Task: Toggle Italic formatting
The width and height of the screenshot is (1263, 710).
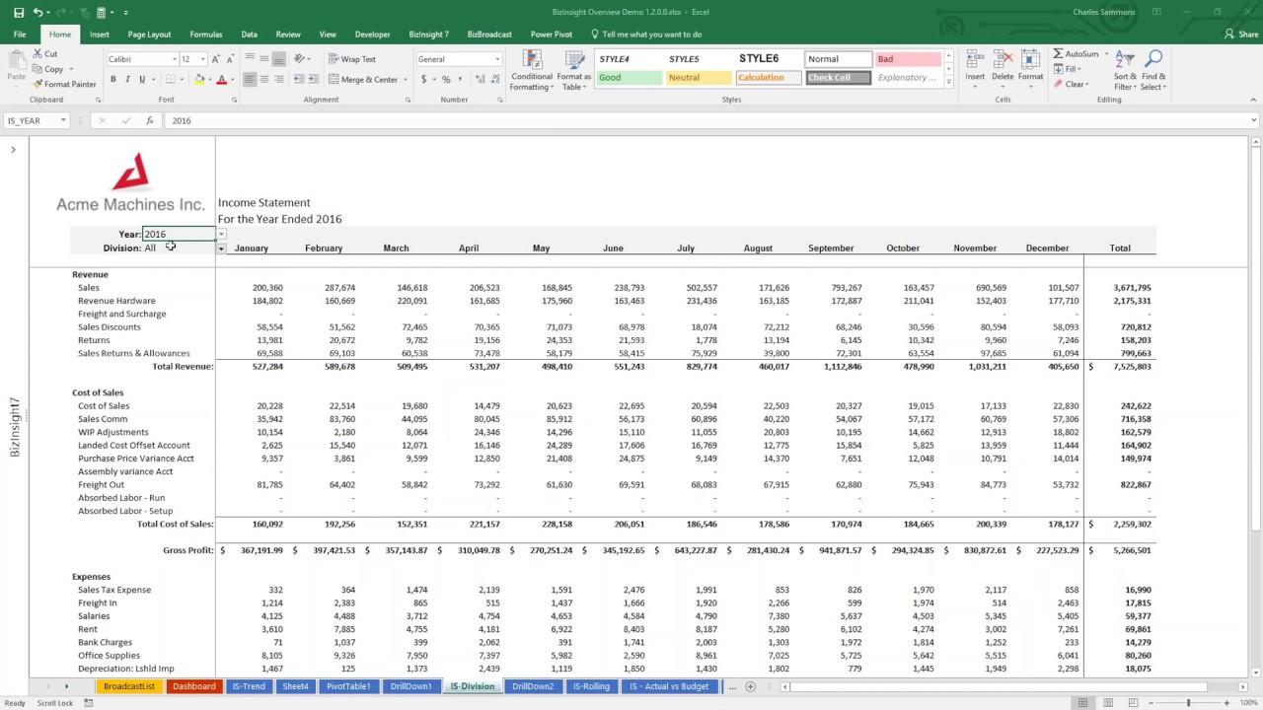Action: point(127,79)
